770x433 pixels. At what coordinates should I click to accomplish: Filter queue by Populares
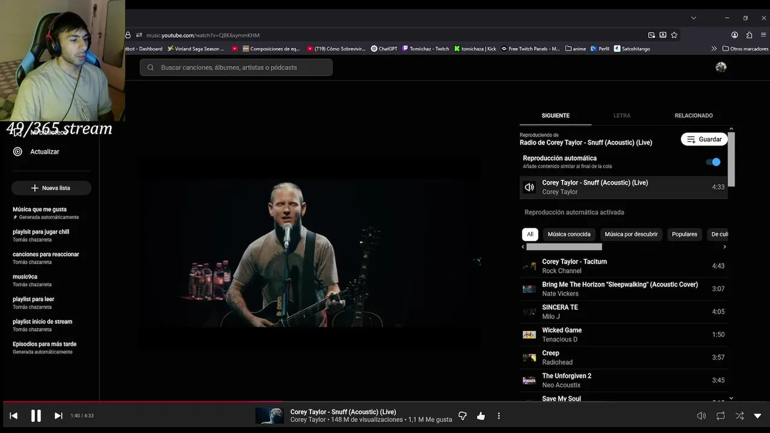point(685,234)
